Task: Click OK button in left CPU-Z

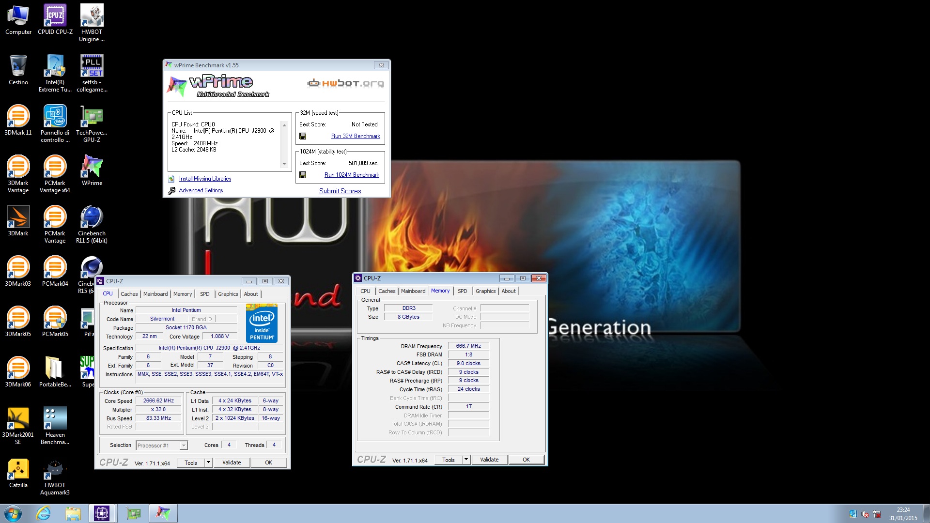Action: (269, 462)
